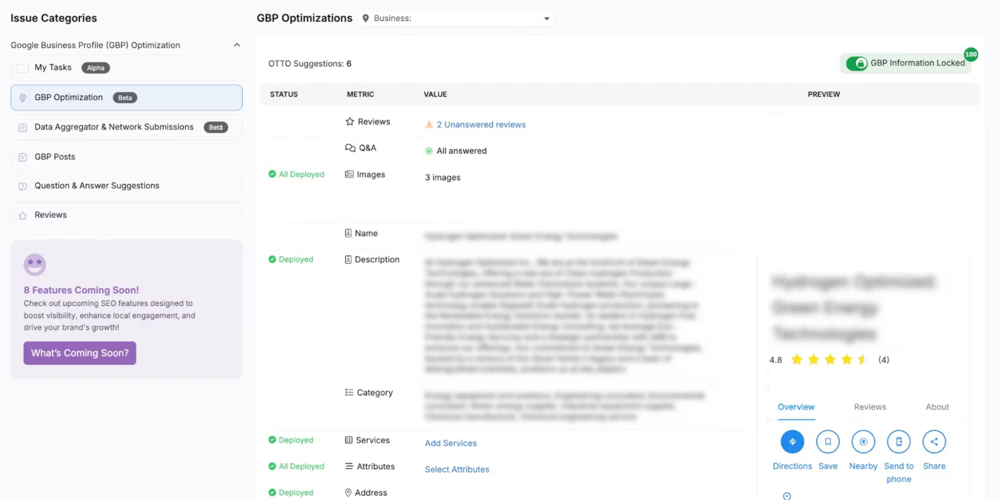Enable the My Tasks checkbox
1000x500 pixels.
23,68
